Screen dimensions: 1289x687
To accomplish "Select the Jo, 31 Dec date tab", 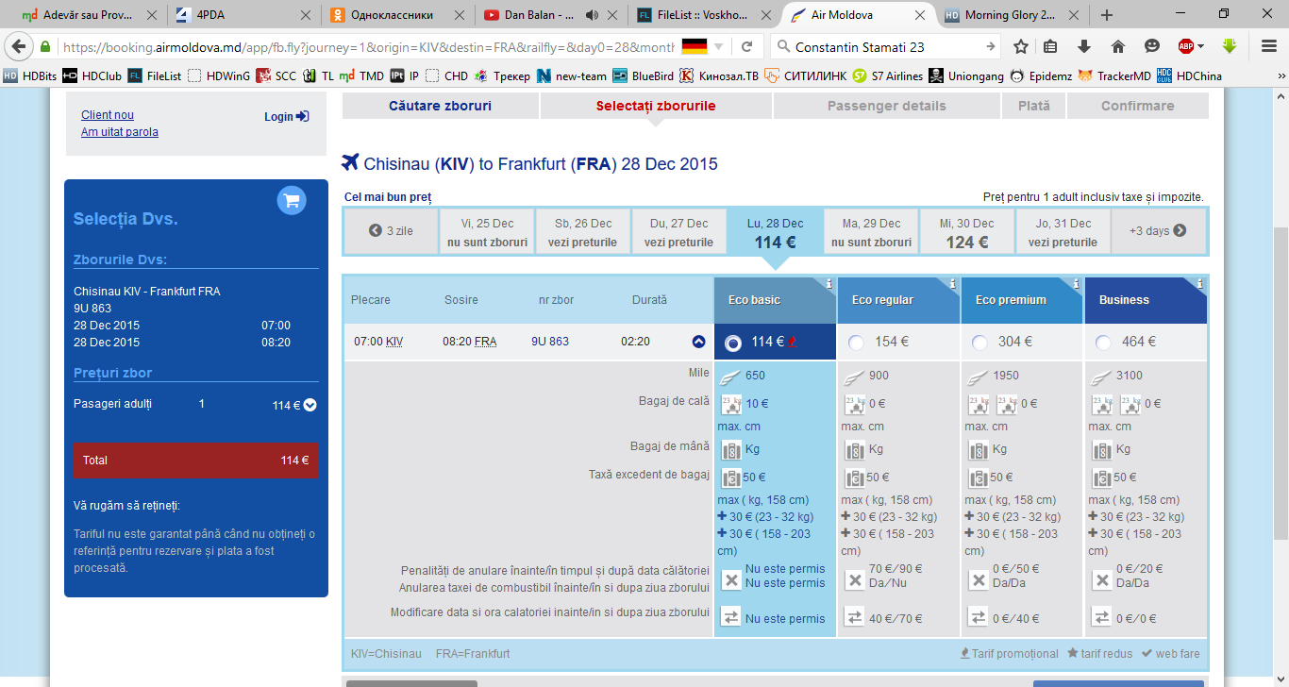I will tap(1063, 232).
